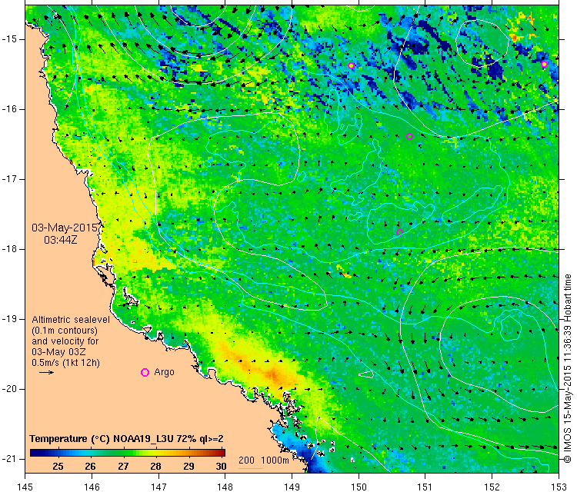577x492 pixels.
Task: Click the IMOS copyright timestamp text
Action: (567, 368)
